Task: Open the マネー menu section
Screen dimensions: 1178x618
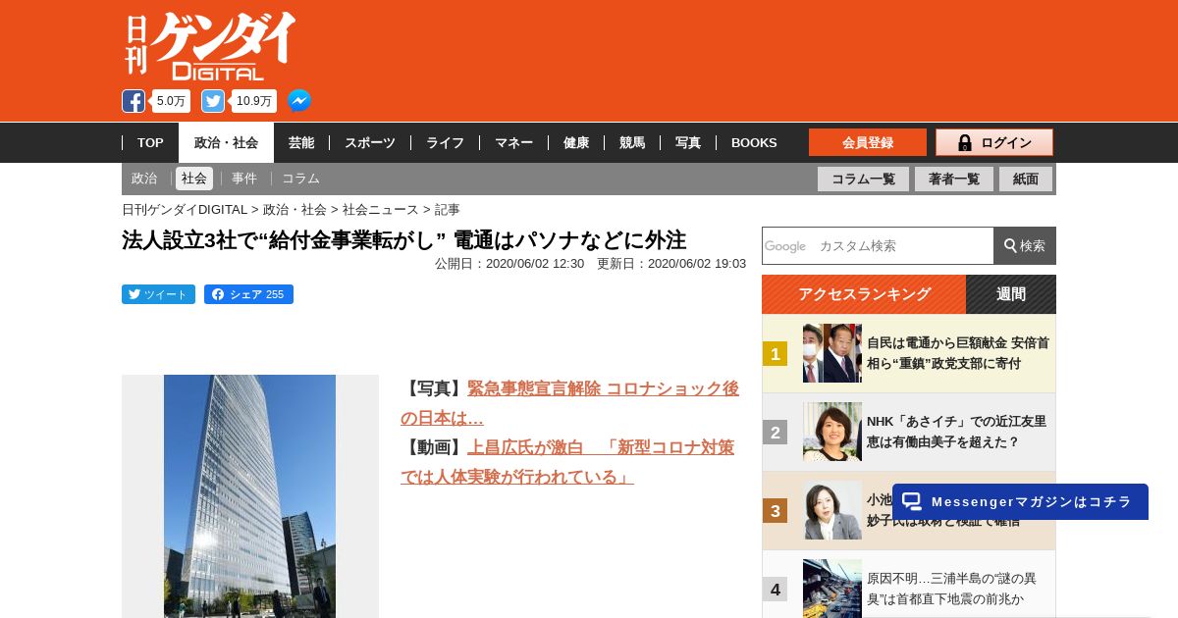Action: (x=513, y=143)
